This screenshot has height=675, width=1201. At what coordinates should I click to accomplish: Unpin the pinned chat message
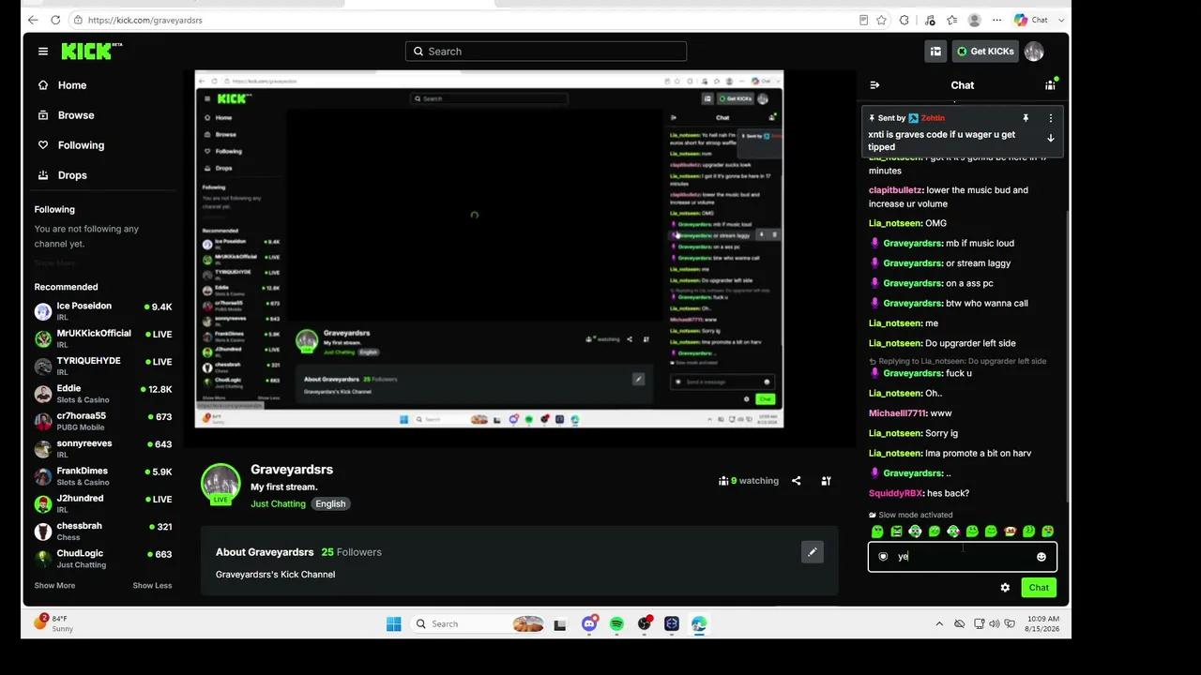point(1026,118)
